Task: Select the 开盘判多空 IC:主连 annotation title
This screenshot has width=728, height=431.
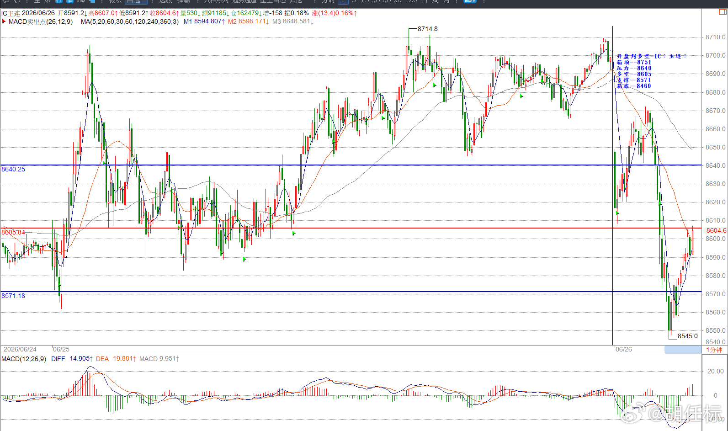Action: (x=652, y=56)
